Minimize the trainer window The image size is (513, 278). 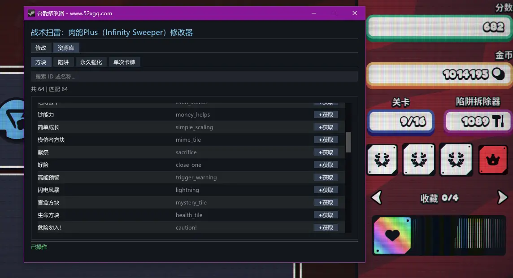pos(314,13)
